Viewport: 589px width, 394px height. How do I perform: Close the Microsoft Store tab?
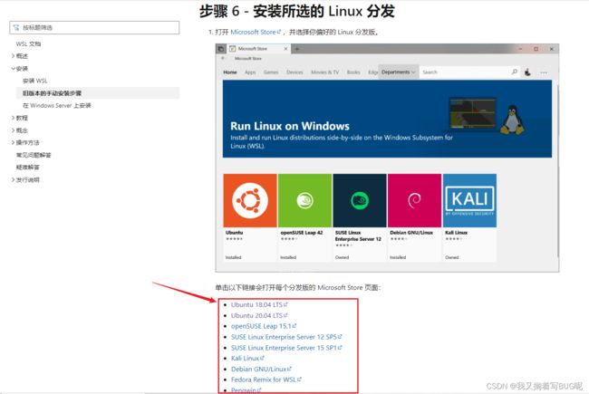point(285,49)
